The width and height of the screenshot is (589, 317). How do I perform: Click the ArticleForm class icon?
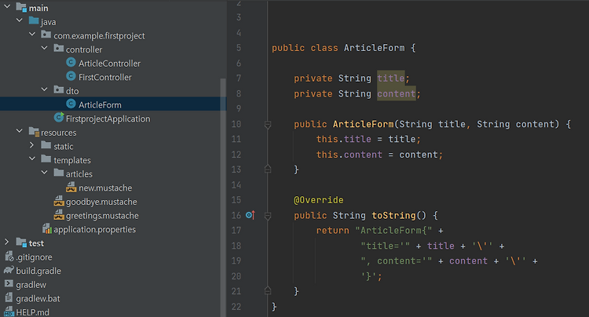(71, 104)
